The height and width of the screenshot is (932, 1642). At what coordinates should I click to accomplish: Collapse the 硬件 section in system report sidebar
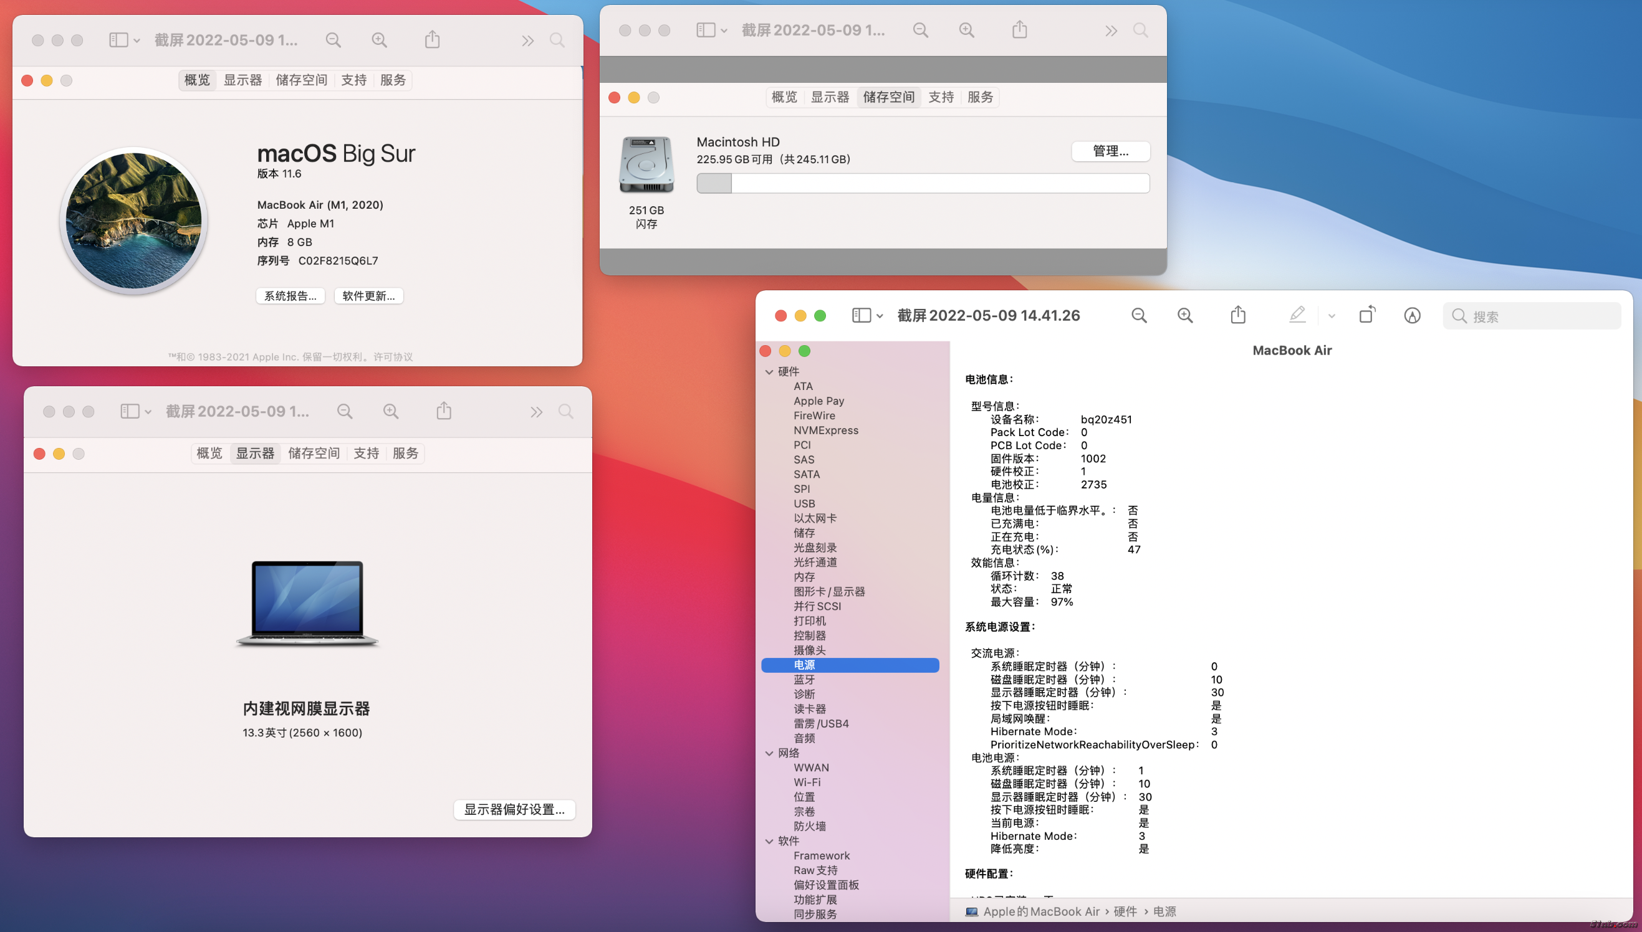(x=769, y=372)
